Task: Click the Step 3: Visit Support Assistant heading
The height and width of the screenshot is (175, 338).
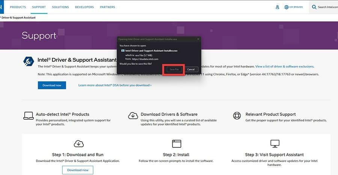Action: coord(275,155)
